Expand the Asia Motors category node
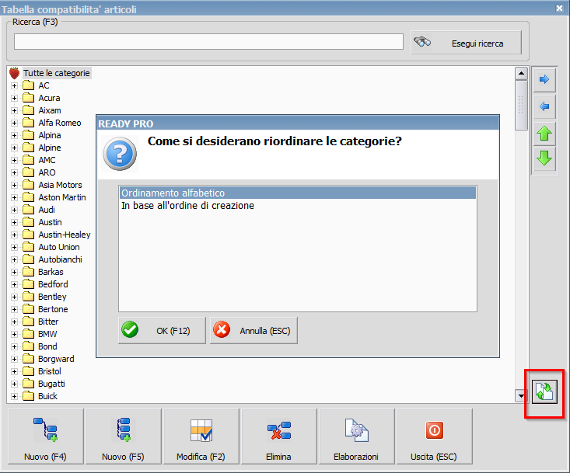This screenshot has height=473, width=570. click(x=14, y=185)
